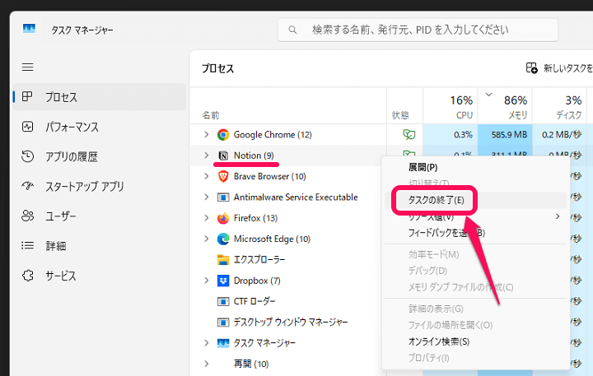The height and width of the screenshot is (376, 593).
Task: Click the 585.9 MB memory cell
Action: 505,135
